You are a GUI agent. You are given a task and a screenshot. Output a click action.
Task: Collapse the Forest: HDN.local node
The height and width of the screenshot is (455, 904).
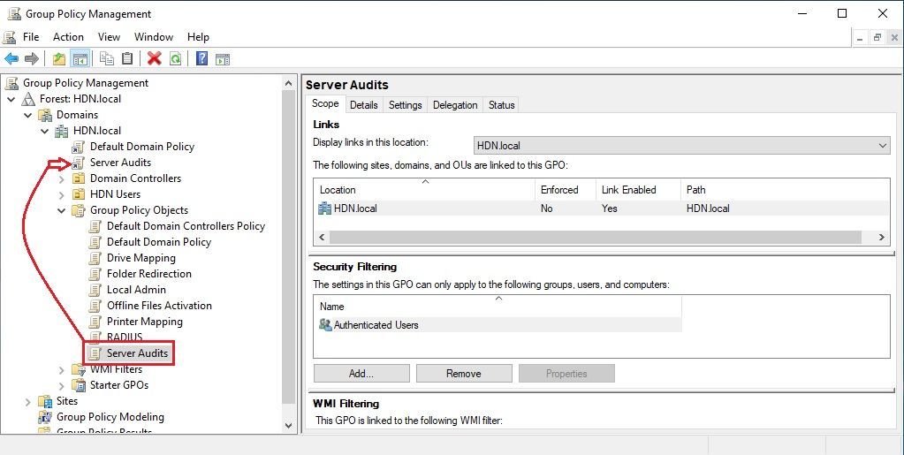coord(11,99)
